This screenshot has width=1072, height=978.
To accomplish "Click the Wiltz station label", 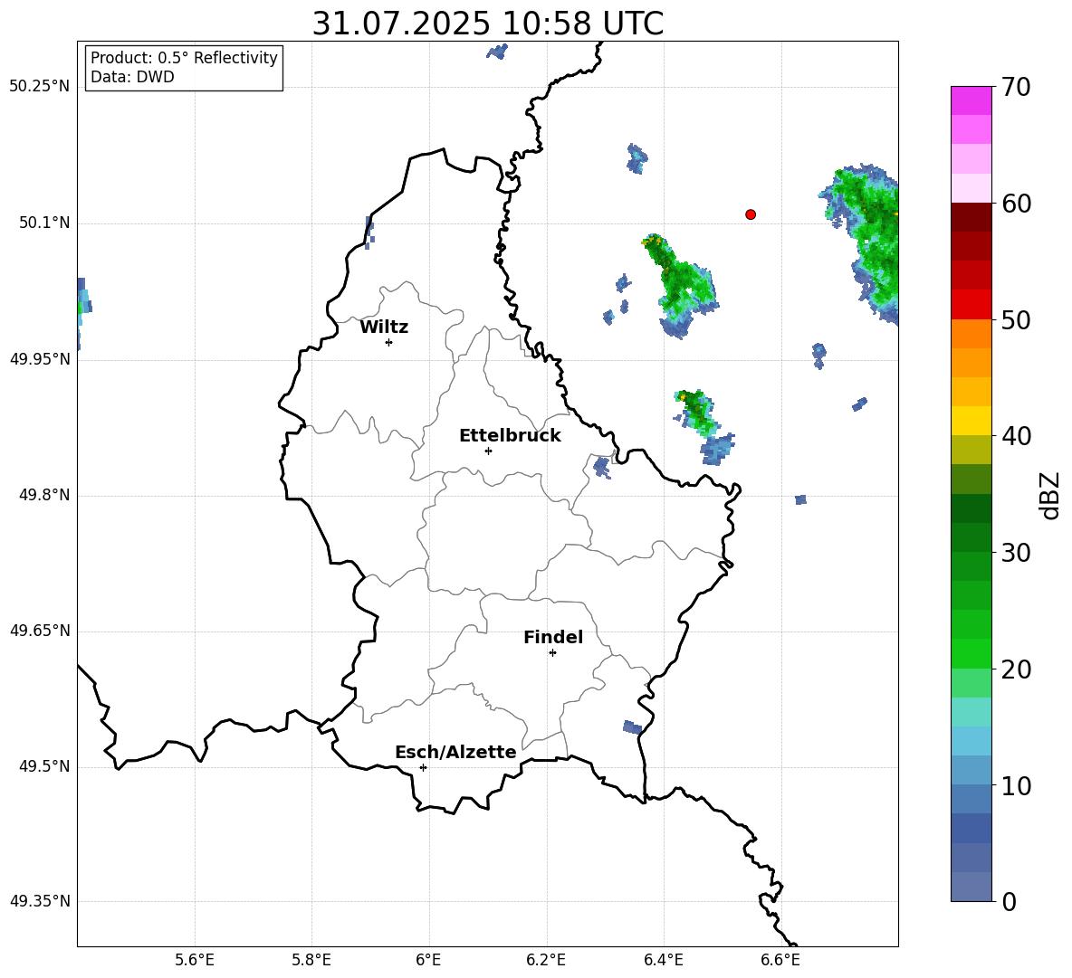I will click(384, 328).
